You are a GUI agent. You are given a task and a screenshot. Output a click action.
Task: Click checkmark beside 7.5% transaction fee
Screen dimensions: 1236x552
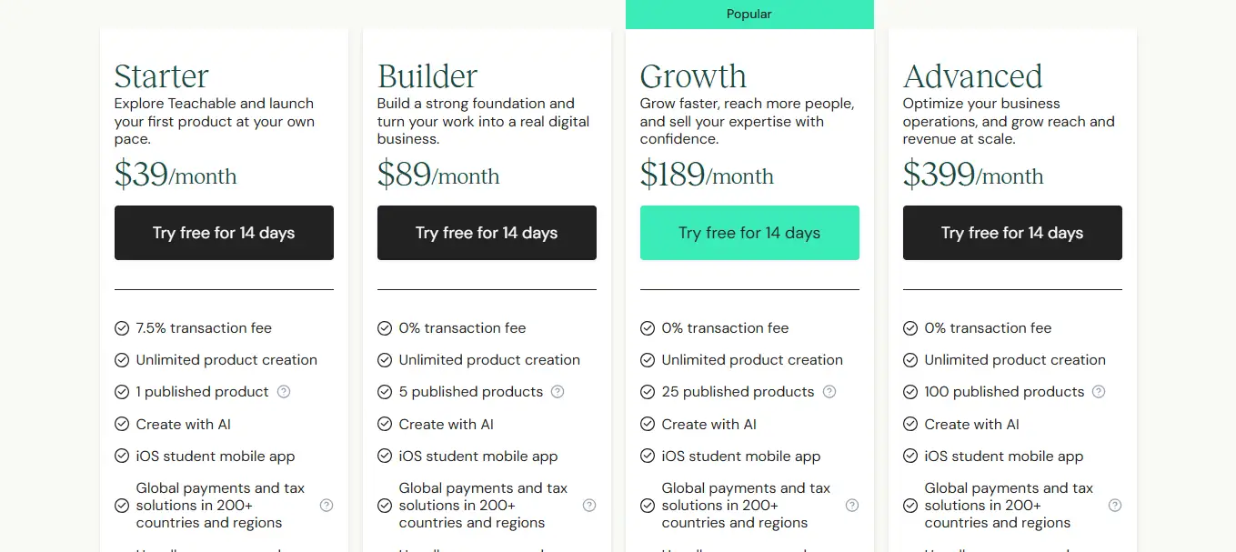[122, 328]
